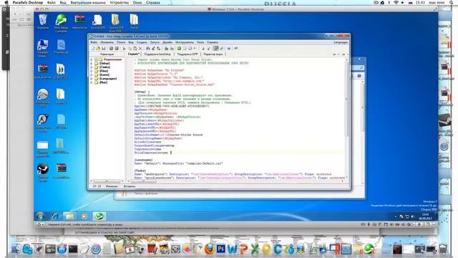Open Windows Media Player taskbar icon
The width and height of the screenshot is (458, 258).
pyautogui.click(x=84, y=216)
